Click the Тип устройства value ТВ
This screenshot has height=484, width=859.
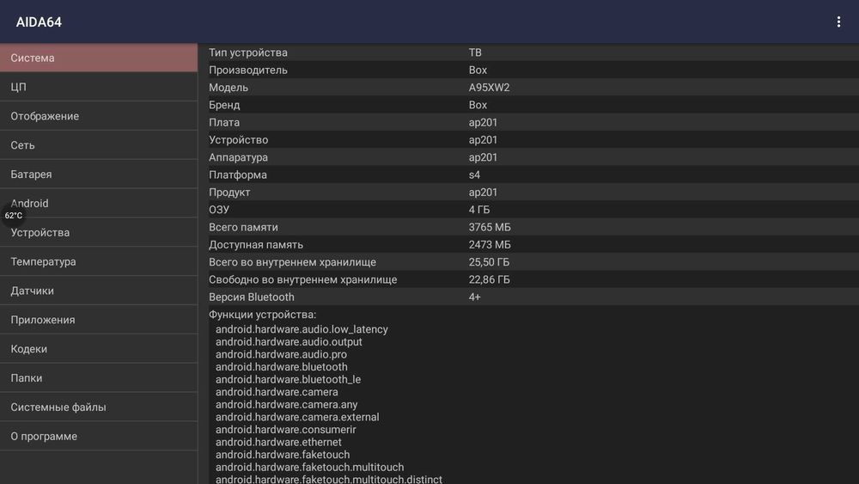(x=475, y=52)
